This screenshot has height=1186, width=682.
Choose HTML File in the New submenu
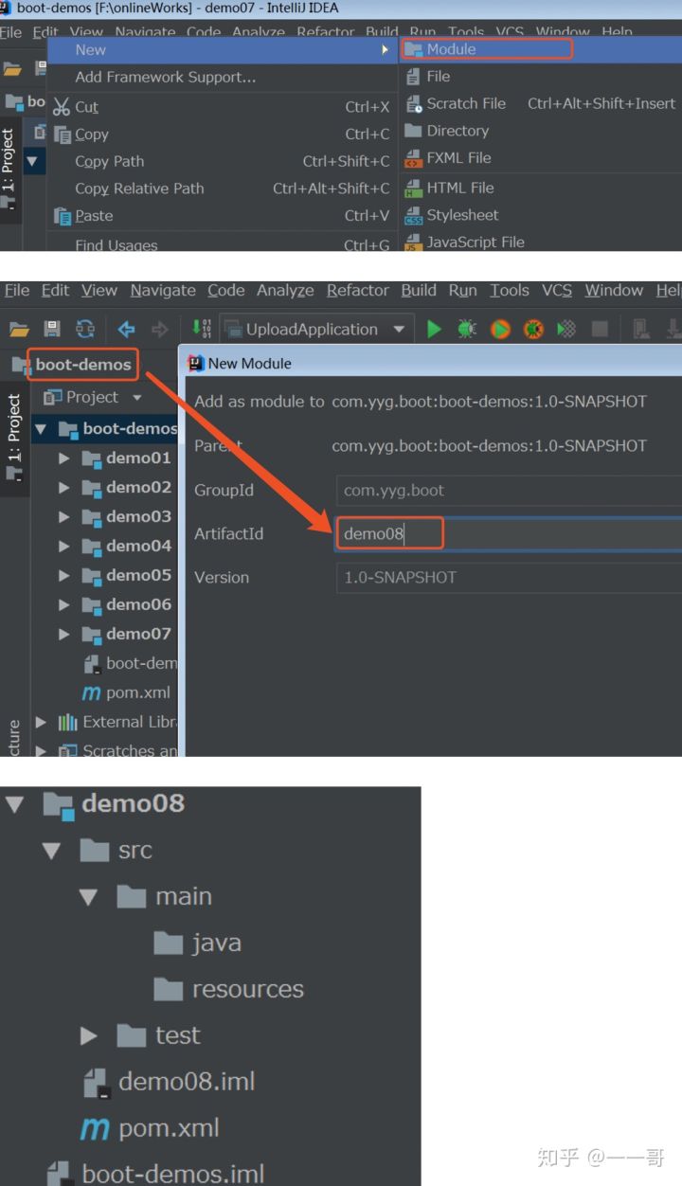(459, 188)
